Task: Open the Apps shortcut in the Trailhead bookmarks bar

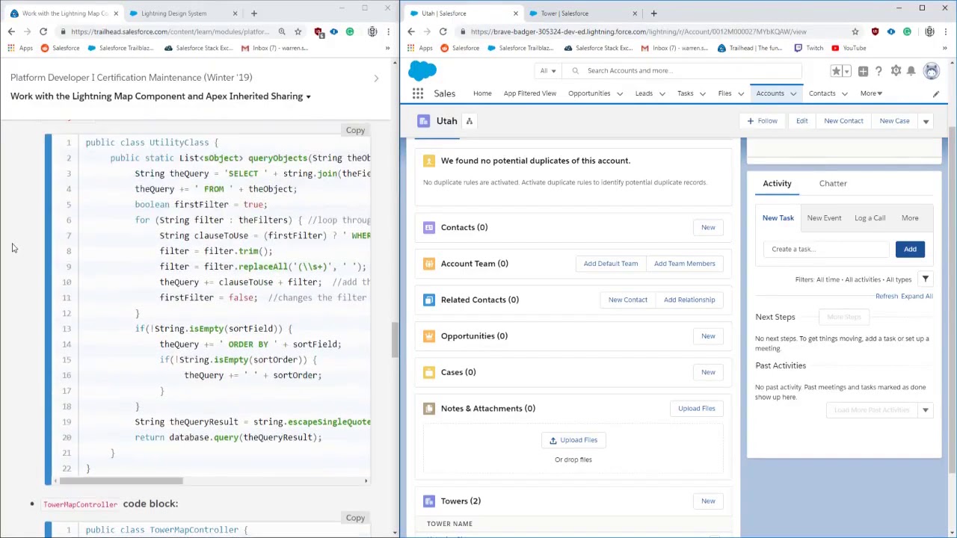Action: click(x=20, y=48)
